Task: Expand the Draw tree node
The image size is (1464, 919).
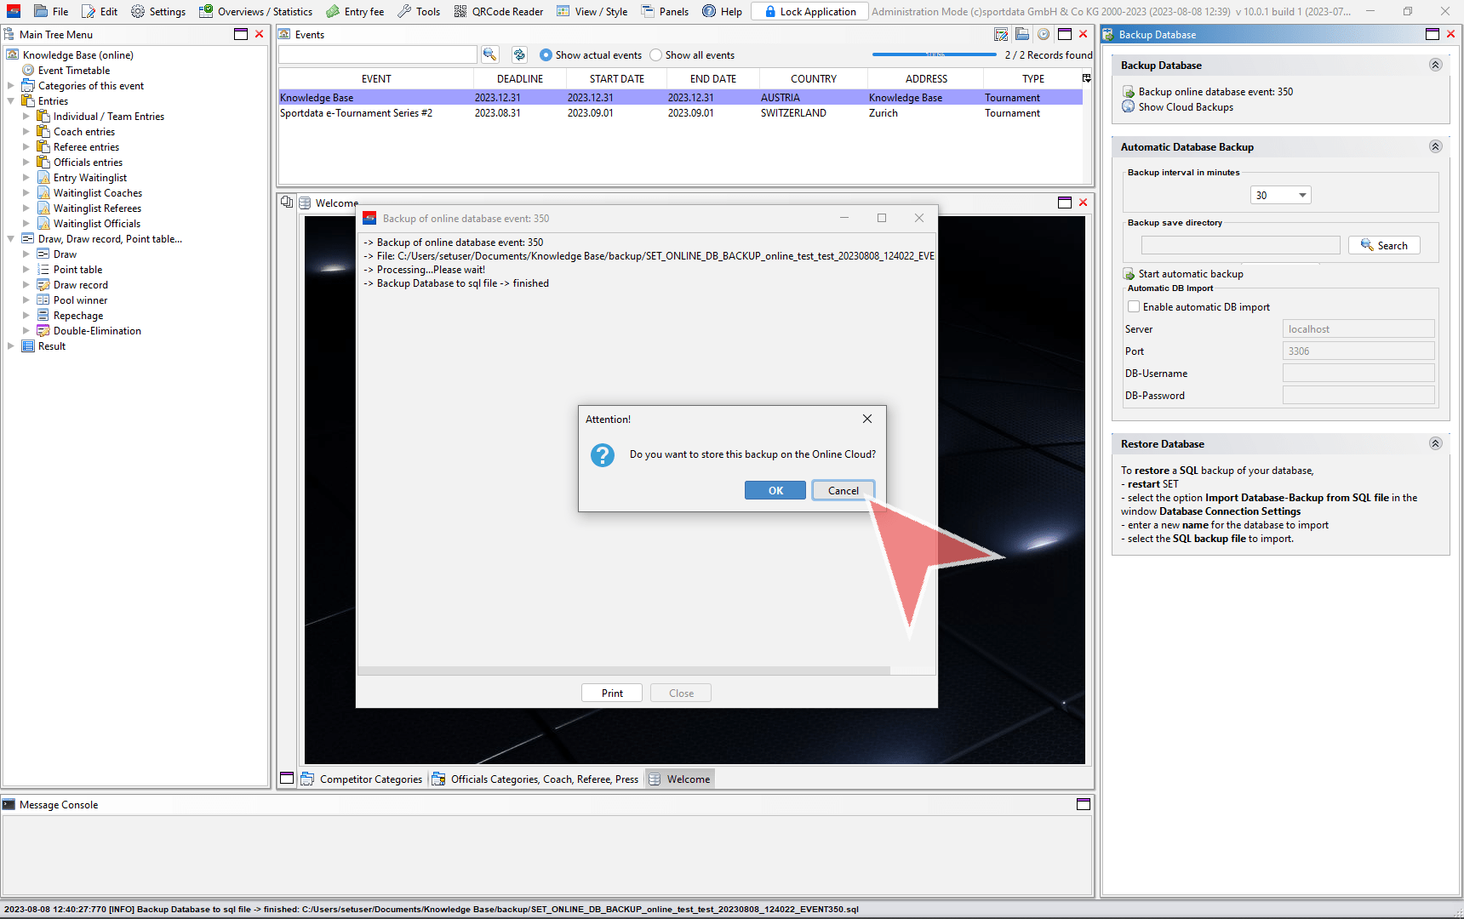Action: 26,254
